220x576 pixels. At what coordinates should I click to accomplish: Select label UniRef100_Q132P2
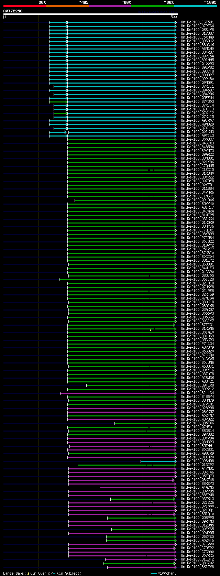197,465
